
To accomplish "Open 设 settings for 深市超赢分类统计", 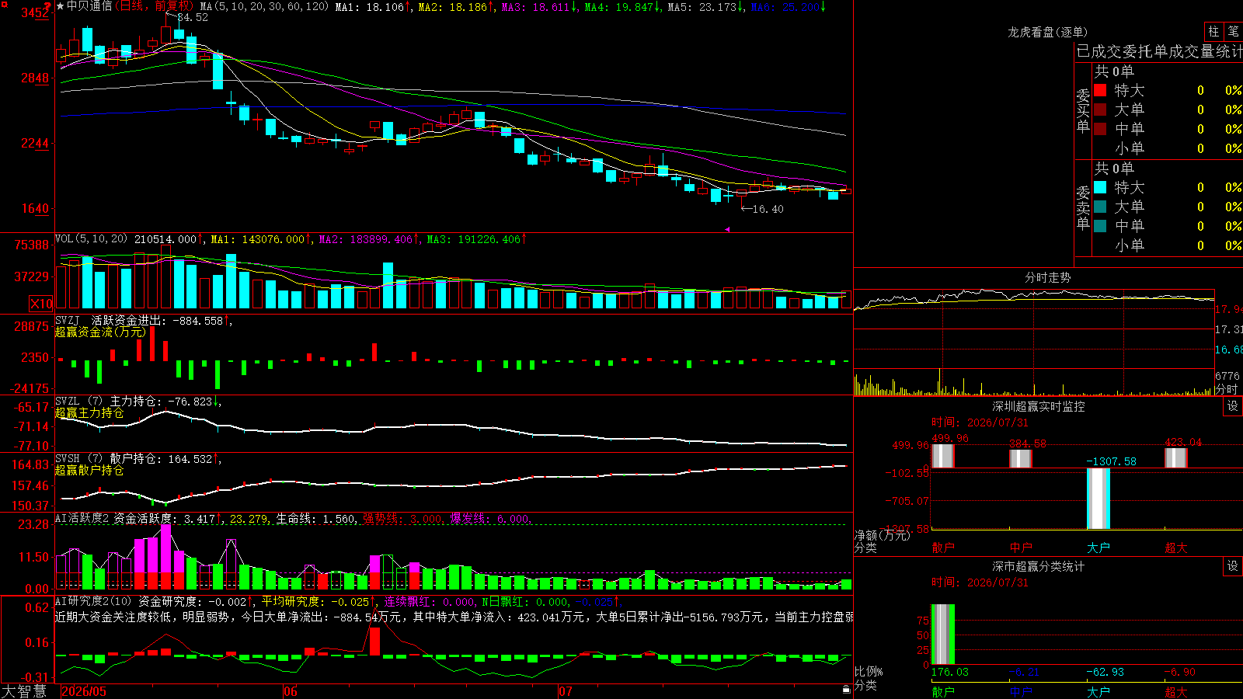I will tap(1233, 566).
